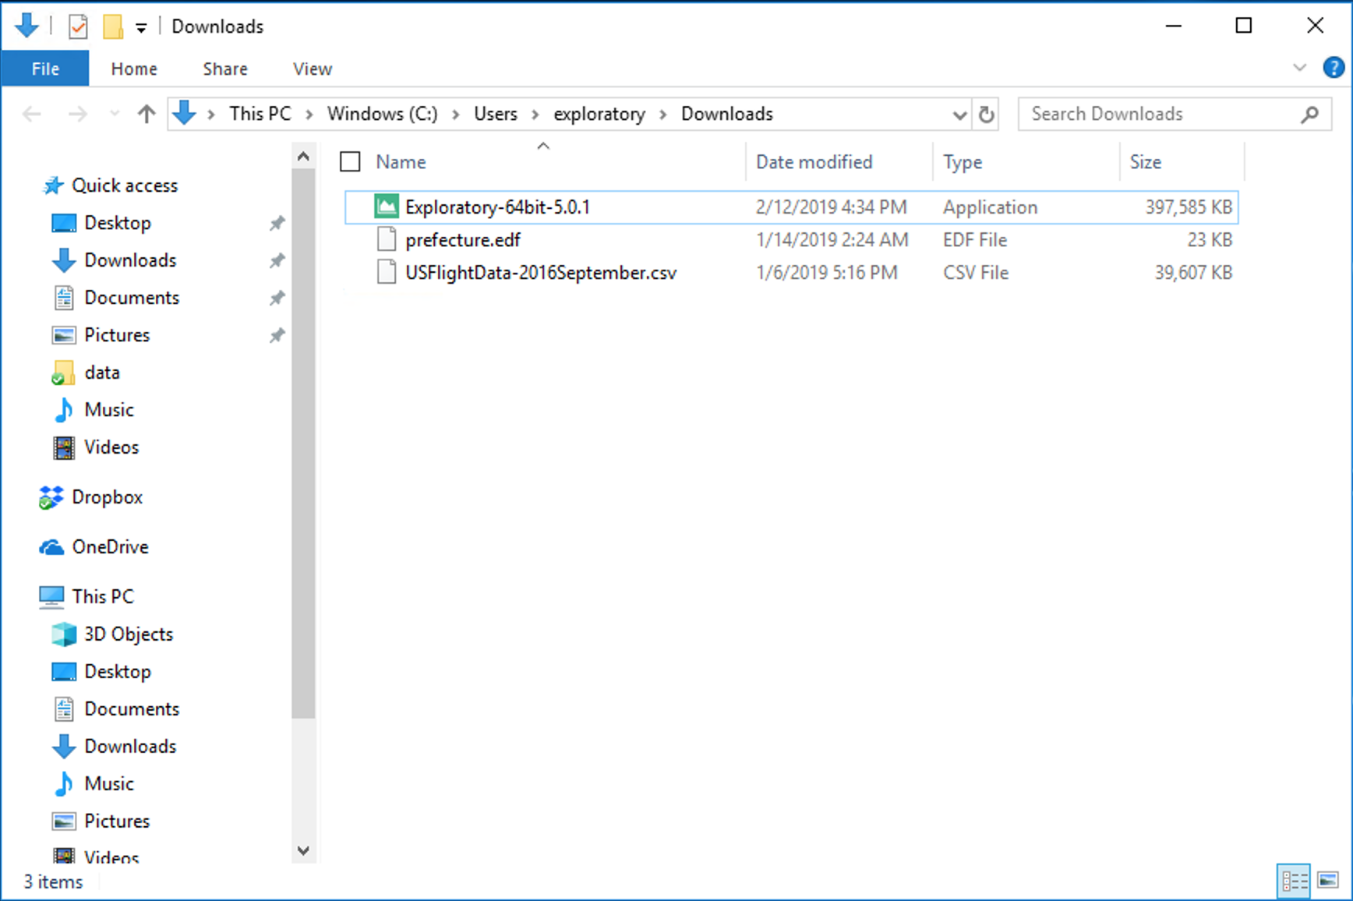This screenshot has width=1353, height=901.
Task: Click the Properties quick access toolbar icon
Action: tap(78, 26)
